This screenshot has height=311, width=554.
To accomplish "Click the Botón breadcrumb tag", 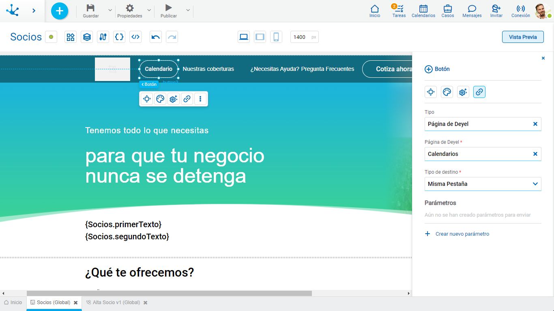I will click(x=149, y=84).
